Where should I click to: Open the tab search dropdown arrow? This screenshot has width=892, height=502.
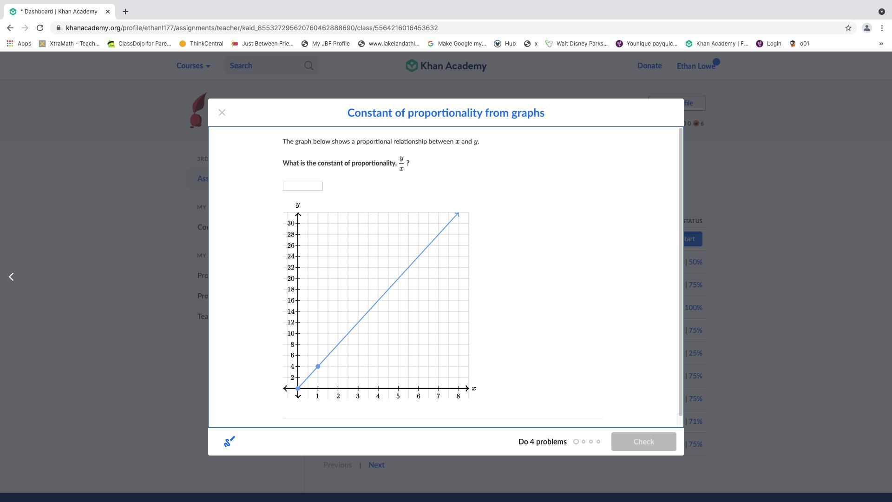click(881, 12)
